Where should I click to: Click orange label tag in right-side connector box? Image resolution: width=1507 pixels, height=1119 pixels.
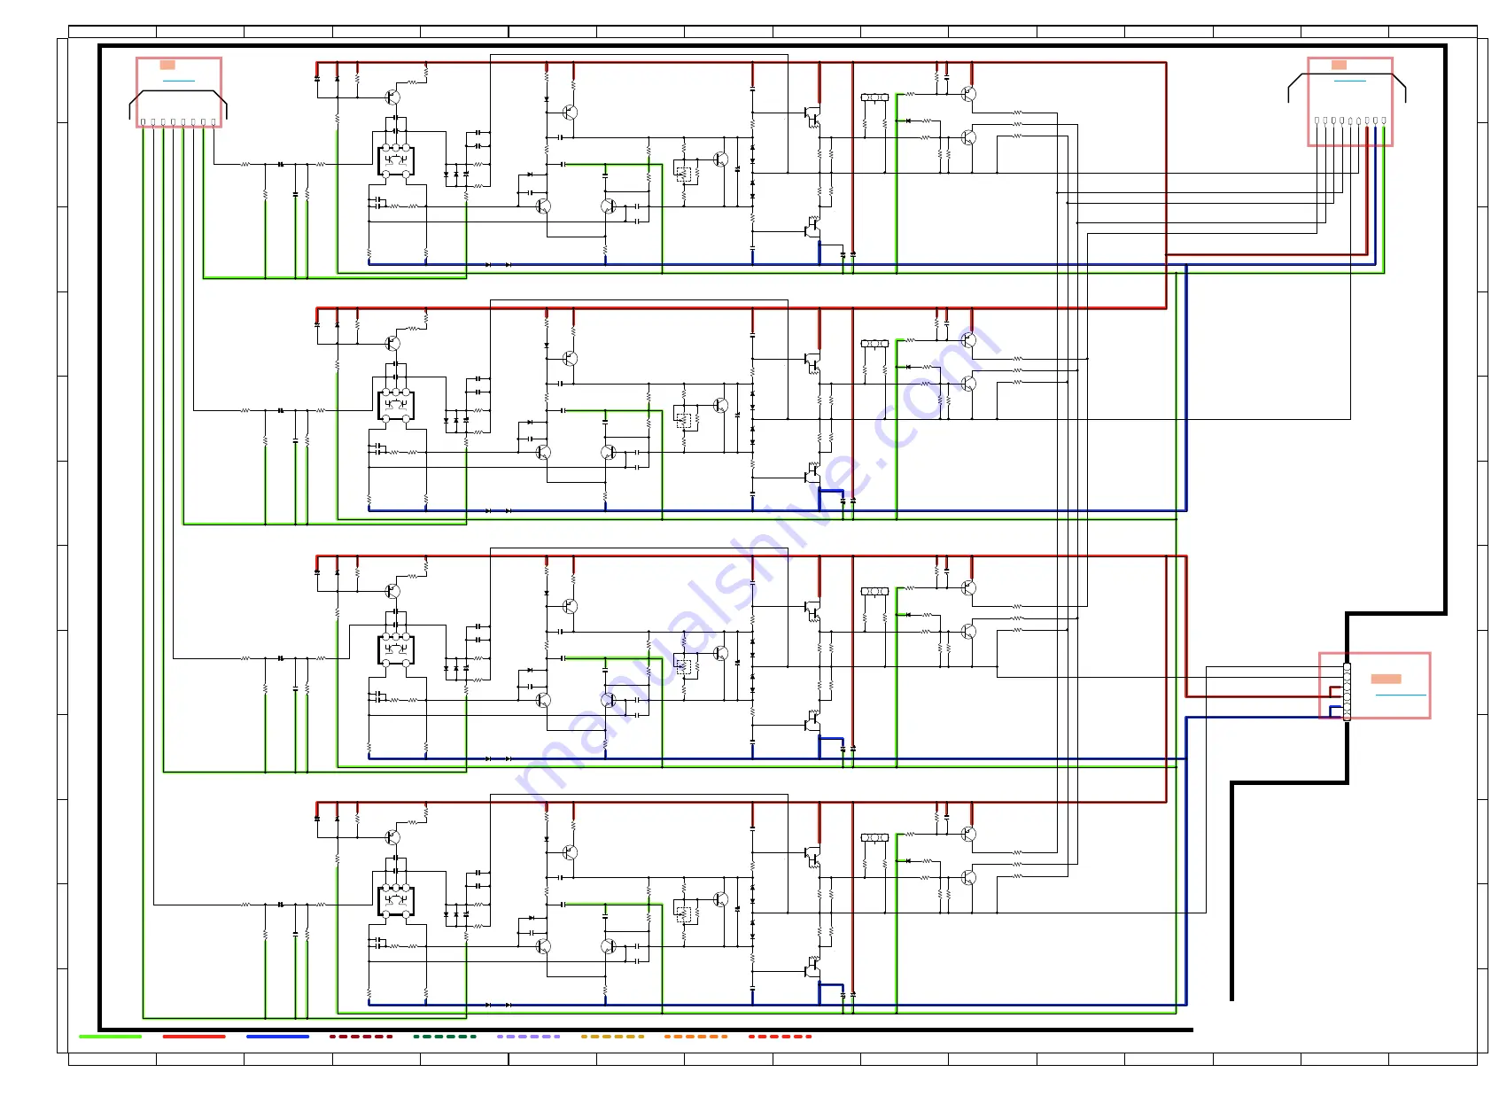(1386, 679)
